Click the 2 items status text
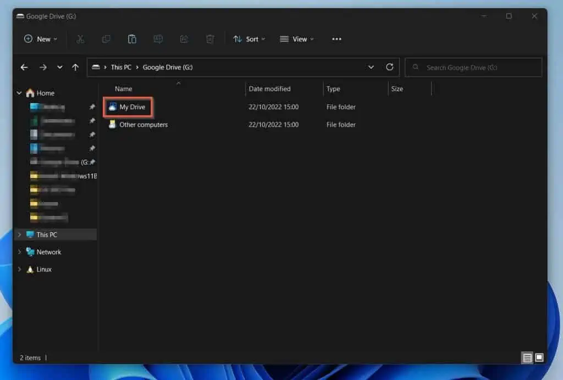 point(30,358)
